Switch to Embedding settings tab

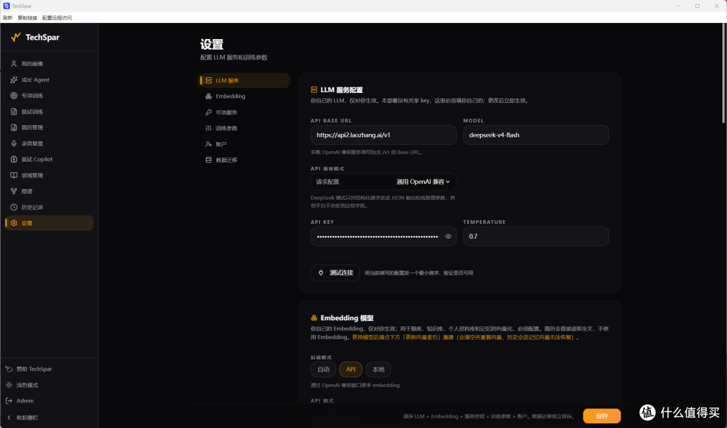click(245, 96)
